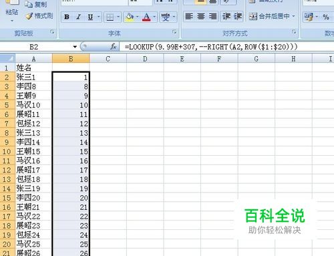Viewport: 334px width, 256px height.
Task: Select column D header
Action: coord(145,59)
